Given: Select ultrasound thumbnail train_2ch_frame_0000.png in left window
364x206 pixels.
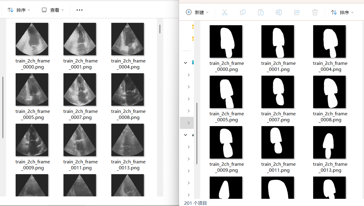Looking at the screenshot, I should pyautogui.click(x=32, y=39).
